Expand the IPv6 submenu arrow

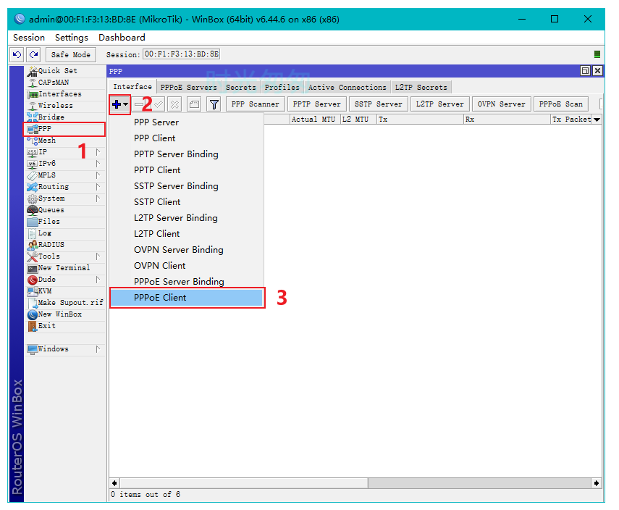tap(98, 164)
